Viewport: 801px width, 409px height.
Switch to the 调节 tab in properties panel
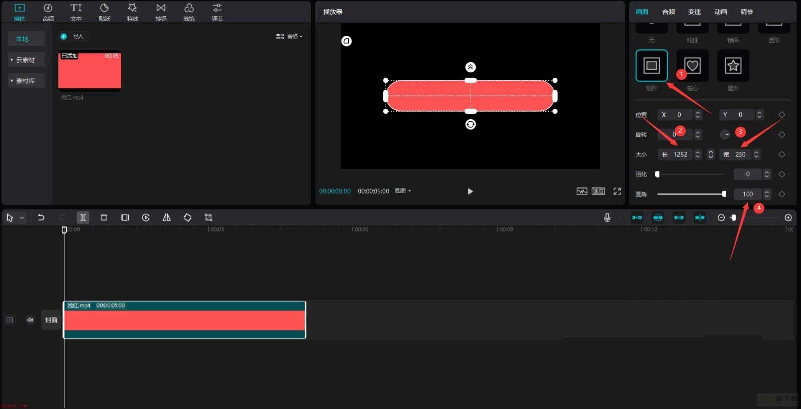747,12
